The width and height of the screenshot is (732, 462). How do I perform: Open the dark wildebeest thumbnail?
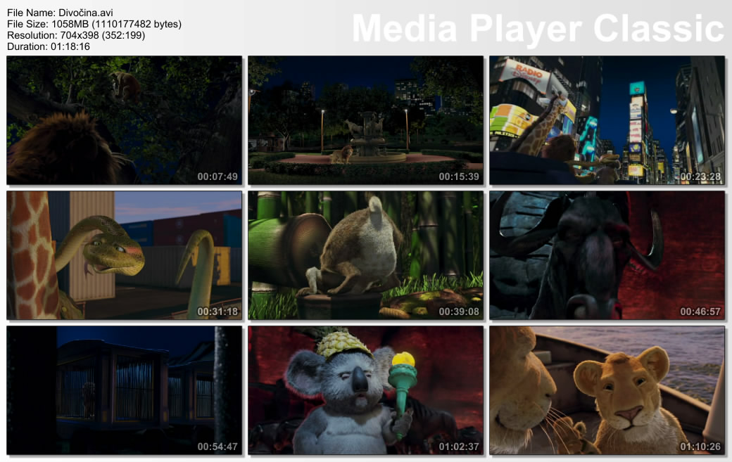click(607, 255)
